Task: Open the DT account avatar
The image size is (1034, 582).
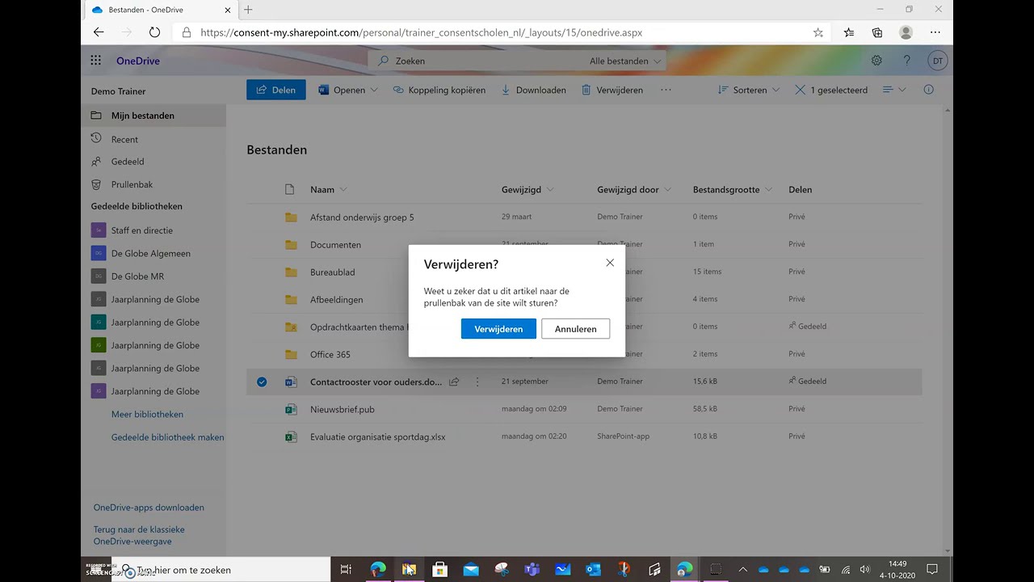Action: (x=938, y=61)
